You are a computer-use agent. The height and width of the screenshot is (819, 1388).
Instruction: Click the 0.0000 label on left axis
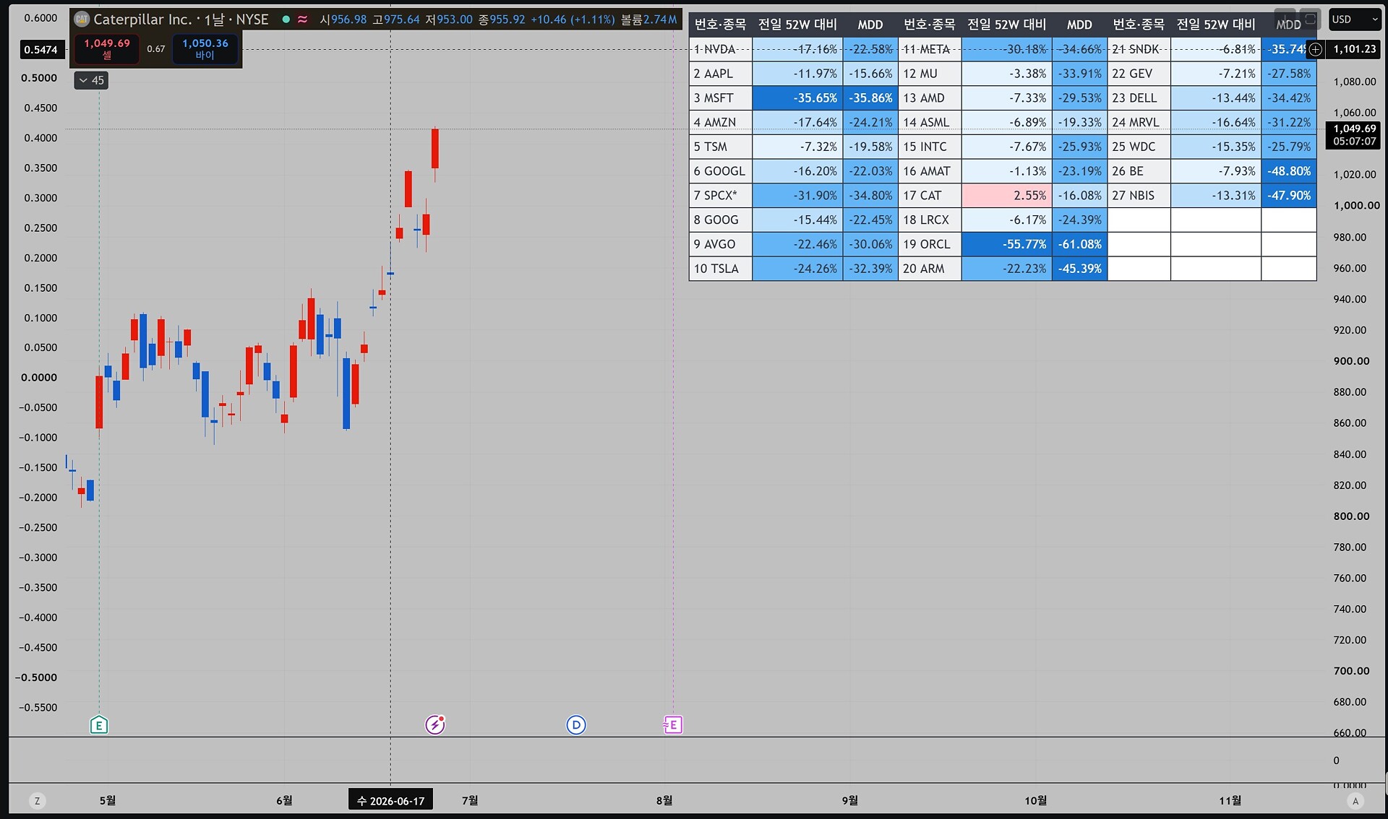[x=39, y=378]
